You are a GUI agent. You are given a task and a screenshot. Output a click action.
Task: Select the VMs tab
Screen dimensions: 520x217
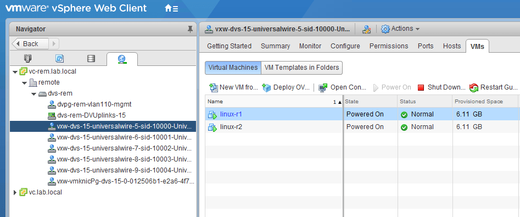477,47
